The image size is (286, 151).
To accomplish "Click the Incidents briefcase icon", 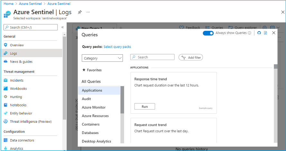I will pos(6,80).
